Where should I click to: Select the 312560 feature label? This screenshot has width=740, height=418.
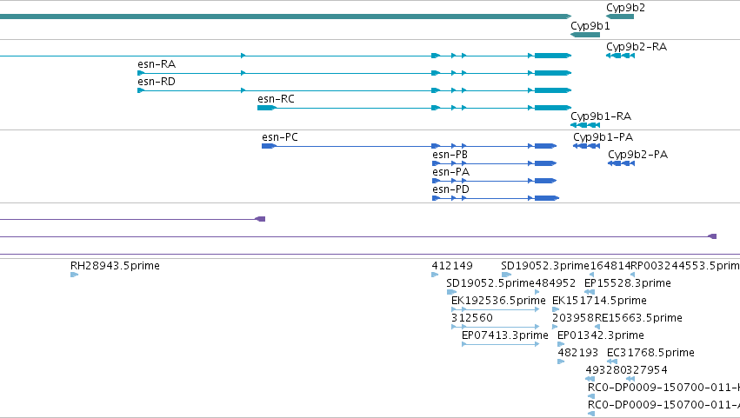coord(472,318)
